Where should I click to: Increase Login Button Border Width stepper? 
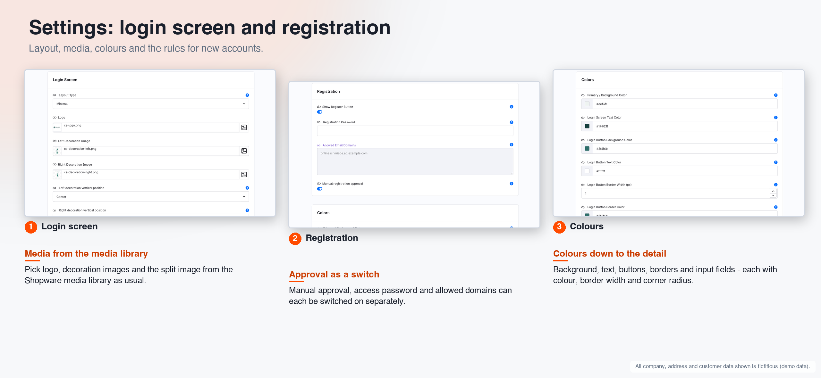tap(773, 191)
